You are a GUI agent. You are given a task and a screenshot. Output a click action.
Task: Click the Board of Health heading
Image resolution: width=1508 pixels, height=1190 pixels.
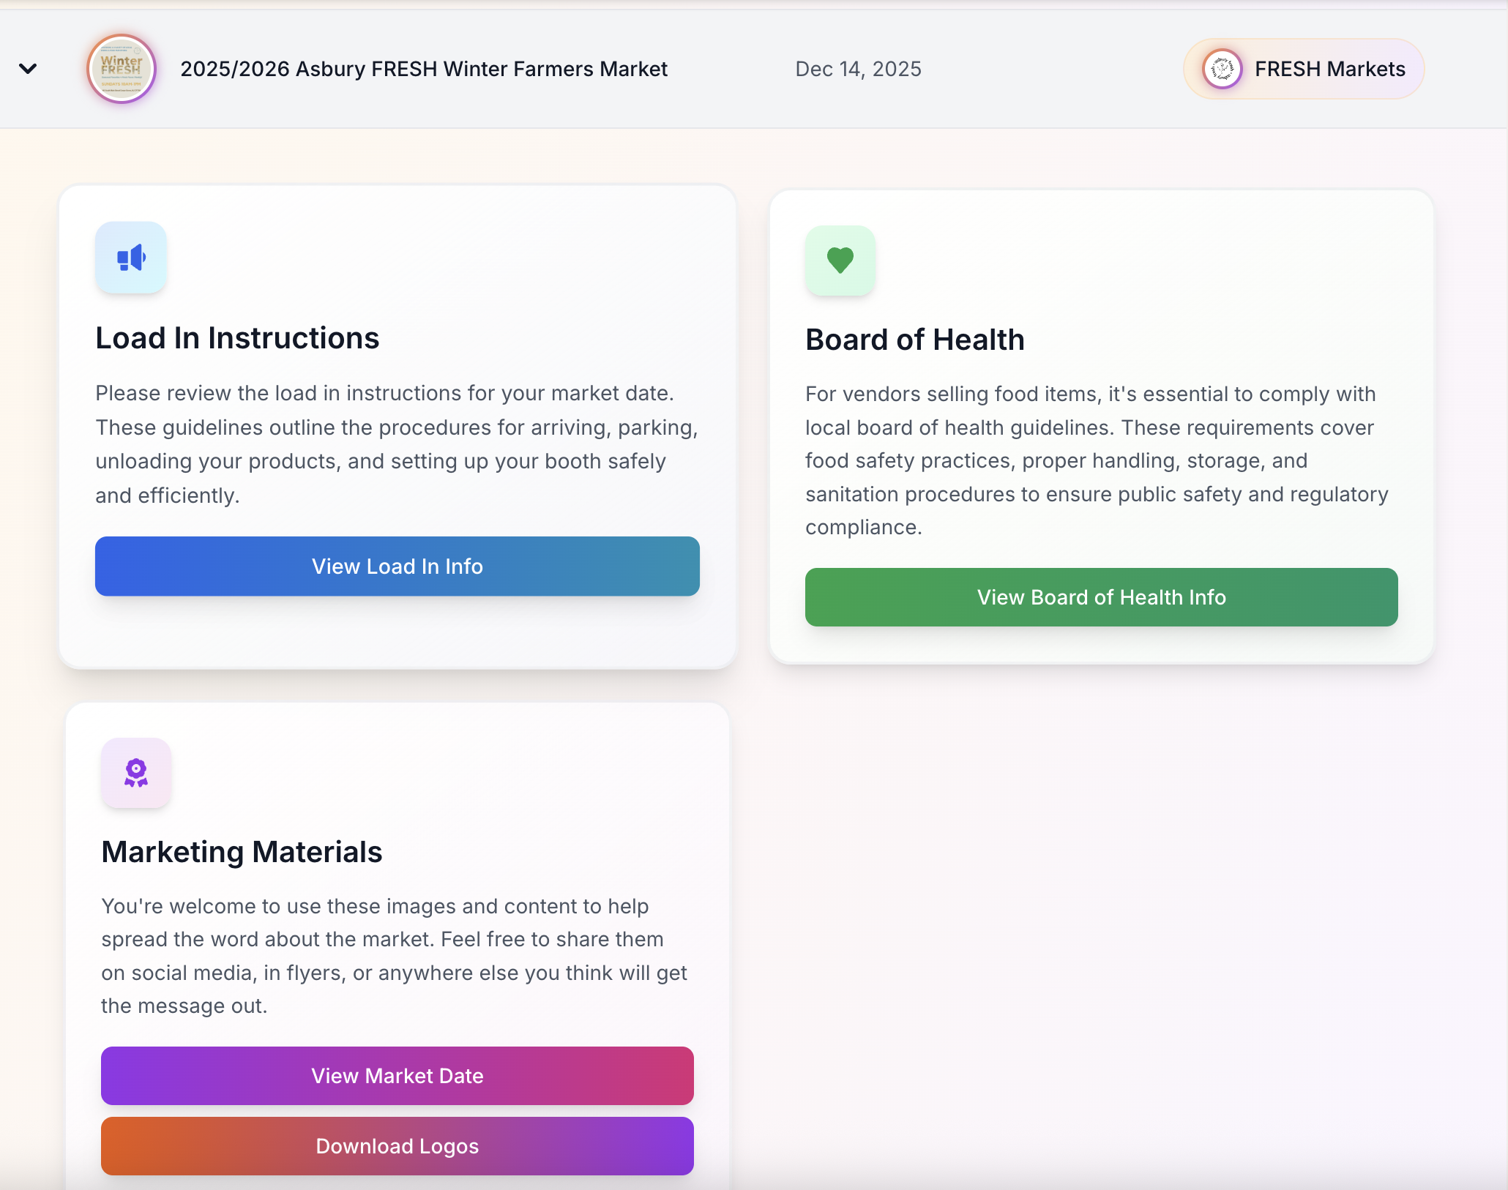(x=915, y=340)
